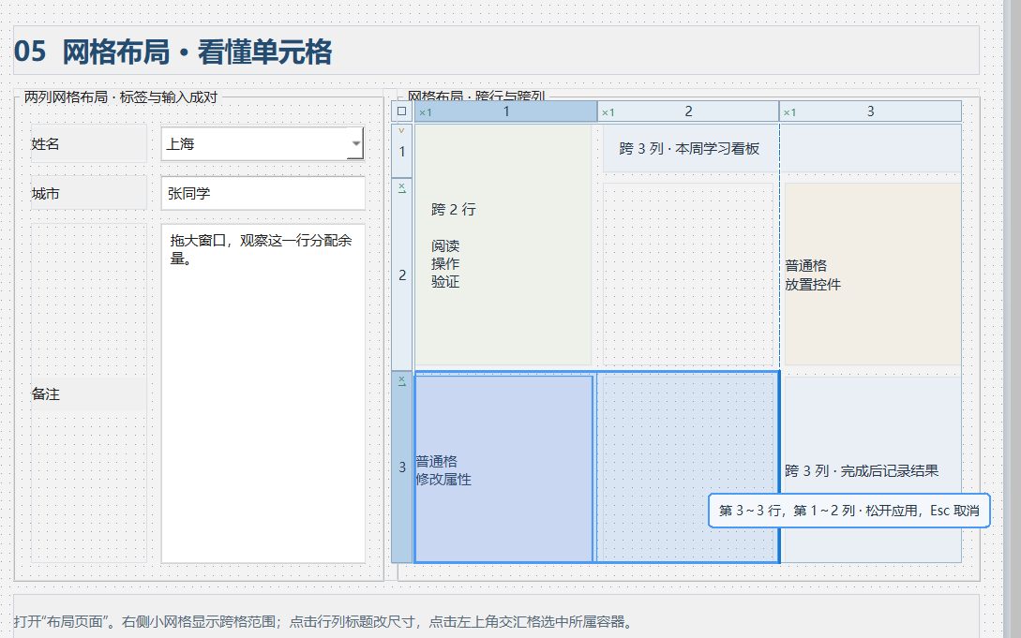Select the 姓名 label
Screen dimensions: 1021x638
point(88,143)
